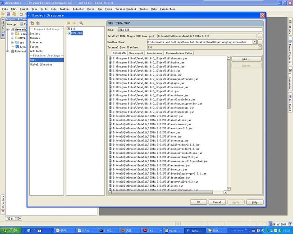Open the Internal Java Platform dropdown

pos(260,47)
